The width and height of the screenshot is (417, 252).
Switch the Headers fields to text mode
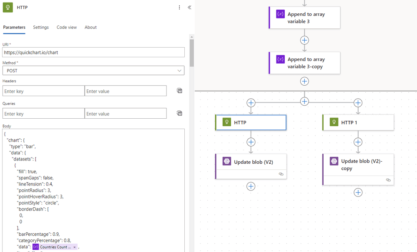[x=179, y=90]
